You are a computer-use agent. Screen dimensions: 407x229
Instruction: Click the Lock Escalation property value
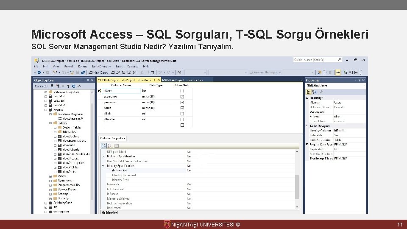tap(349, 140)
